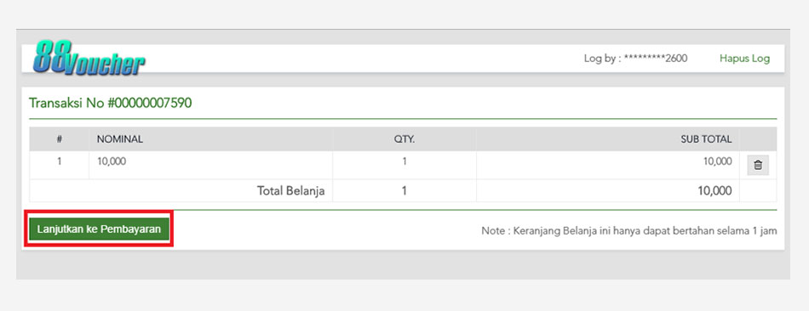Click the Lanjutkan ke Pembayaran button
This screenshot has height=311, width=809.
99,229
